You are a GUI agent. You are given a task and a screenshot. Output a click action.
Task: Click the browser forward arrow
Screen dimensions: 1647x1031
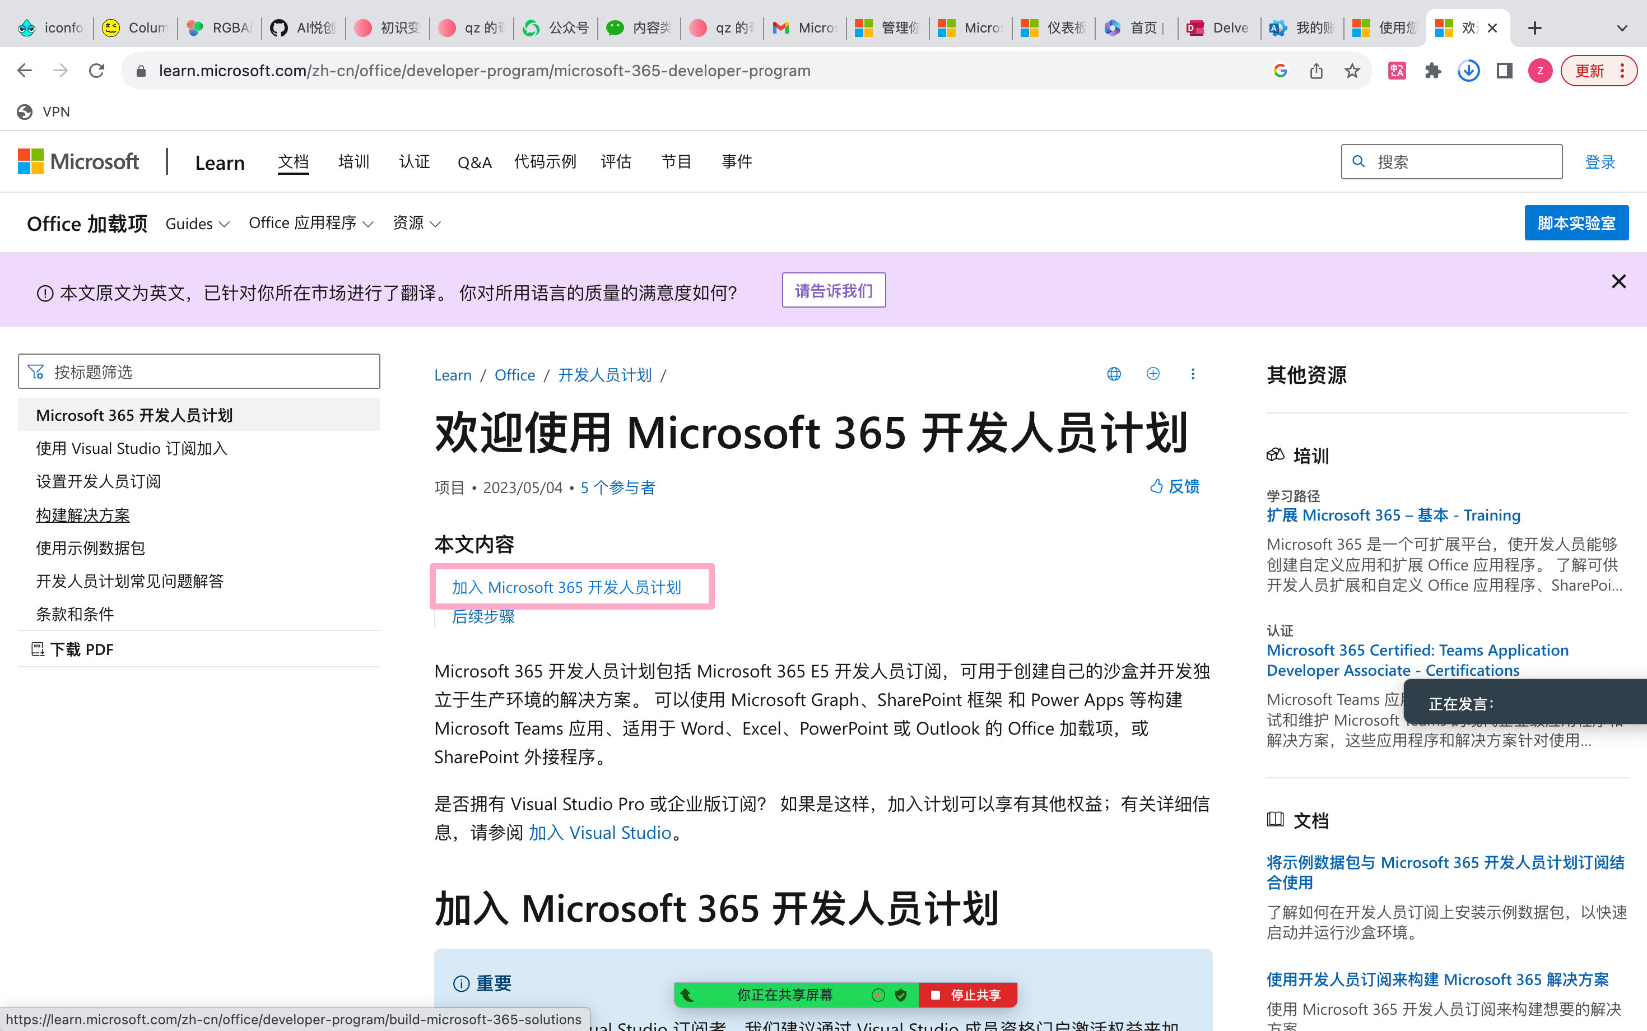click(x=61, y=71)
